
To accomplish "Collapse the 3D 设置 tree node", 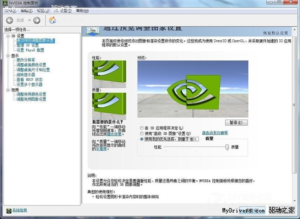I will point(8,36).
